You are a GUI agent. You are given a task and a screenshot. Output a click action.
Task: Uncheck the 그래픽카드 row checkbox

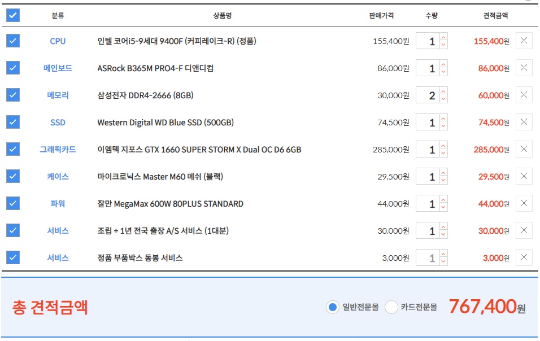[x=13, y=149]
